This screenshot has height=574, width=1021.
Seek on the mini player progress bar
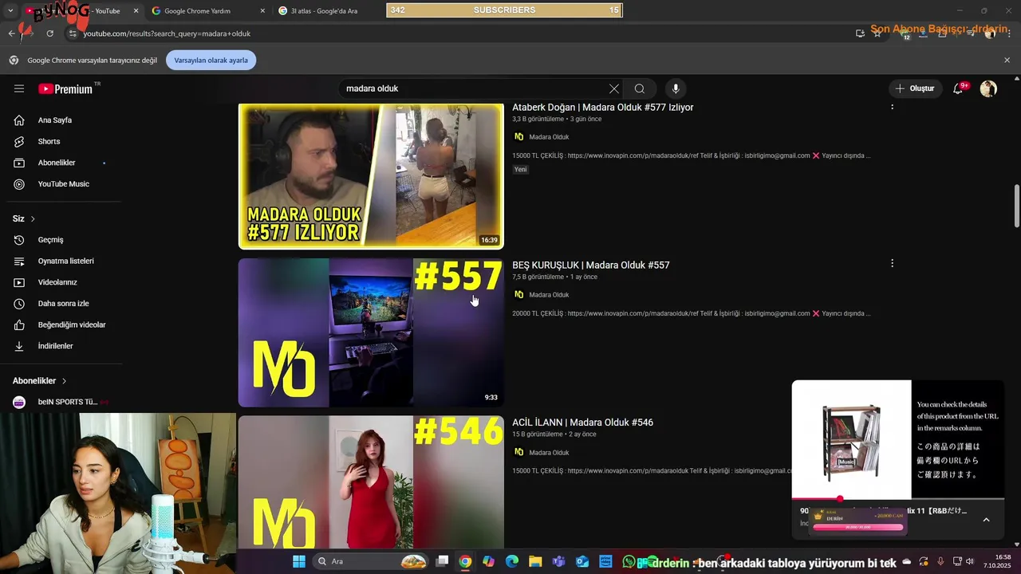898,499
